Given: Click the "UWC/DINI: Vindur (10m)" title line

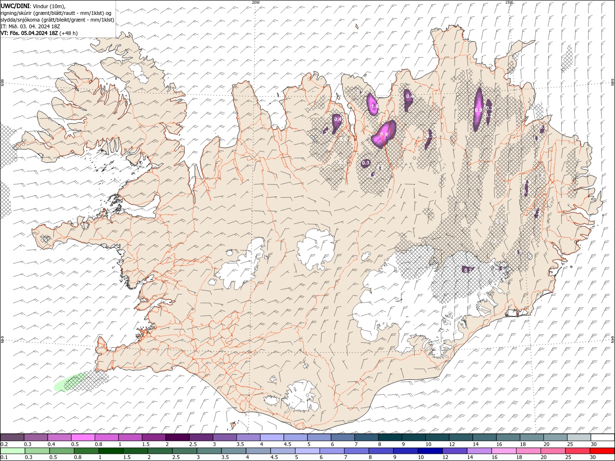Looking at the screenshot, I should 33,5.
